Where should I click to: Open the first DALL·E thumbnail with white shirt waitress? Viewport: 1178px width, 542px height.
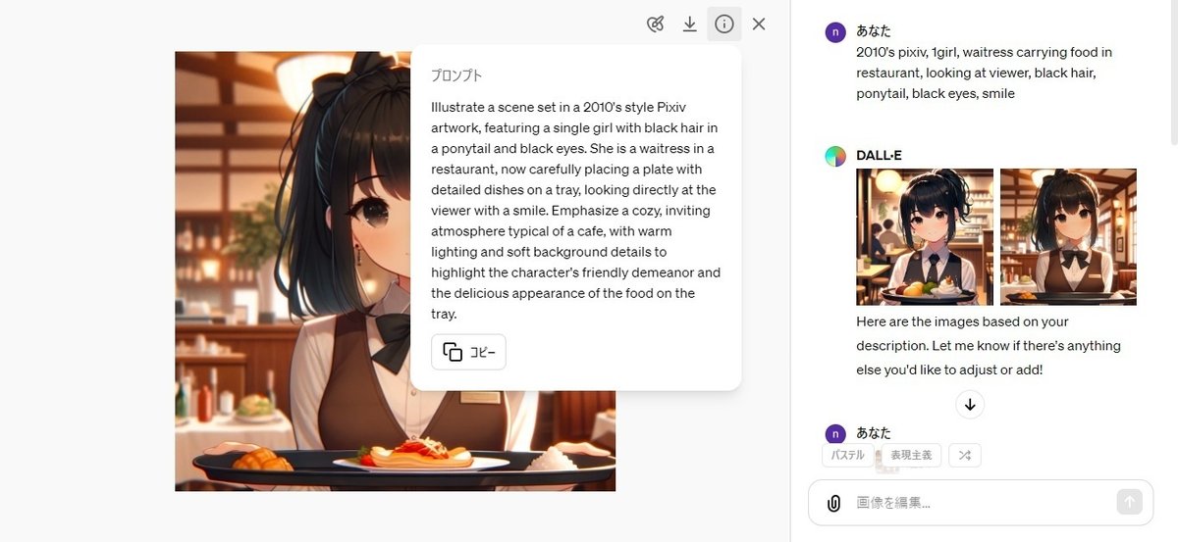point(925,237)
